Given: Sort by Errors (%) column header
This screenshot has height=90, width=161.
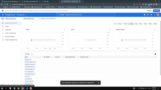Looking at the screenshot, I should point(57,57).
